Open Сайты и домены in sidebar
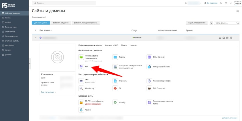This screenshot has height=121, width=242. tap(14, 13)
